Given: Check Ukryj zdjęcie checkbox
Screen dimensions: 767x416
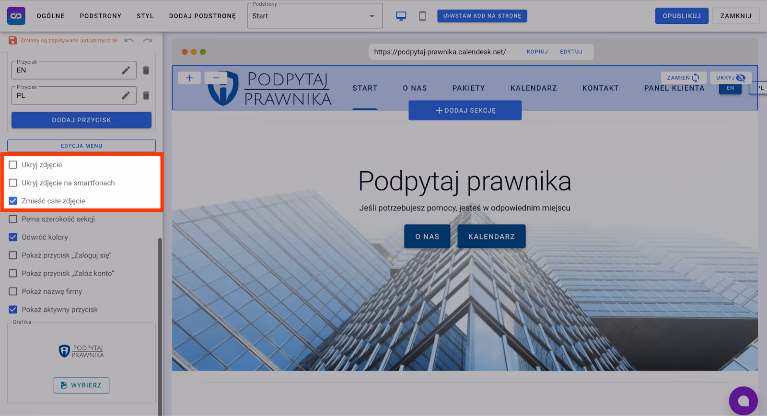Looking at the screenshot, I should click(13, 165).
